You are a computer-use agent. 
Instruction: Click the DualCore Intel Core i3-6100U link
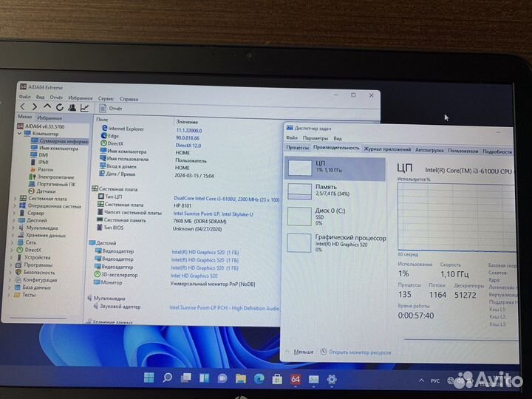click(226, 199)
